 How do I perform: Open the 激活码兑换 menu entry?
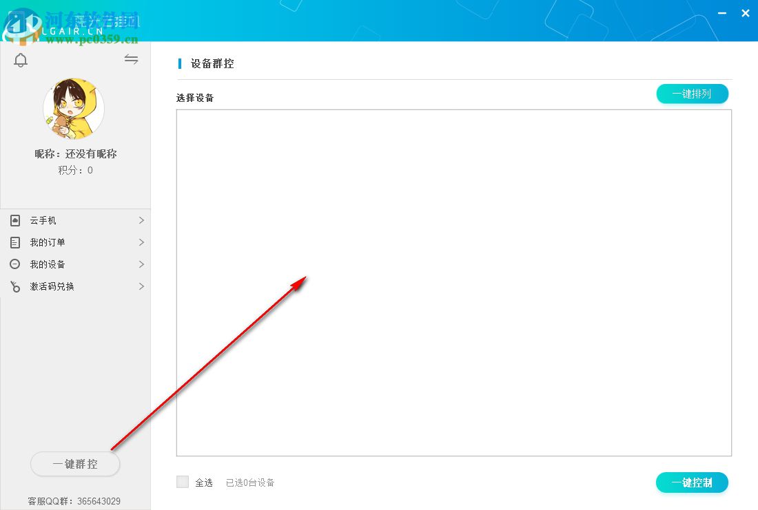coord(52,286)
